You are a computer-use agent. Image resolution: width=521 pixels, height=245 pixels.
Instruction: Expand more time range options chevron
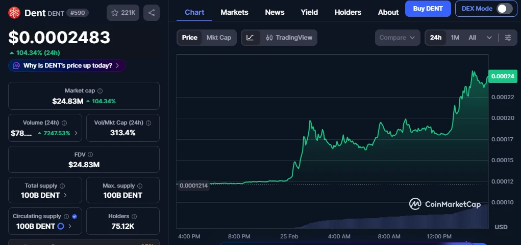pos(489,38)
